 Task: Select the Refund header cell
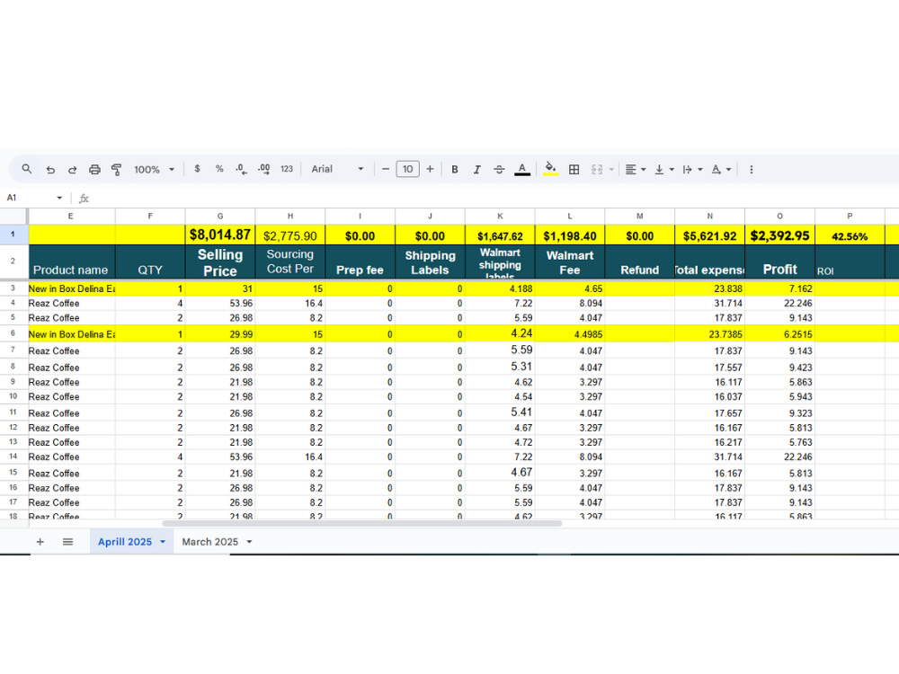[640, 262]
